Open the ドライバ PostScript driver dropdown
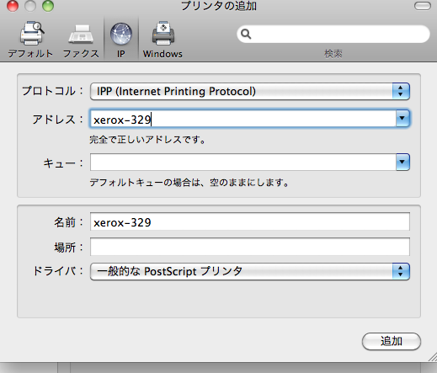 tap(250, 271)
